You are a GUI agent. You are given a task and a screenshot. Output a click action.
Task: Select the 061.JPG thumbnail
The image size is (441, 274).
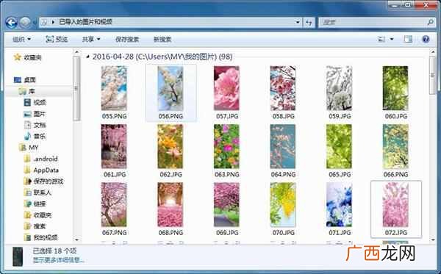pos(114,146)
